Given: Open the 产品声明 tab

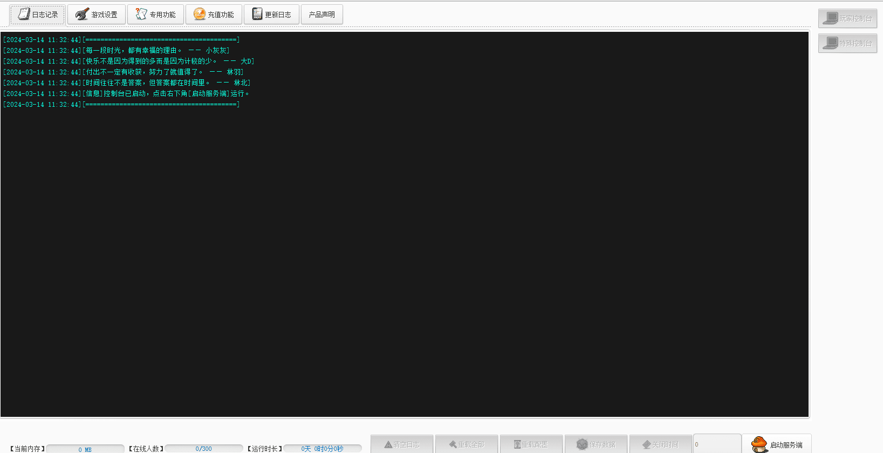Looking at the screenshot, I should [x=321, y=15].
